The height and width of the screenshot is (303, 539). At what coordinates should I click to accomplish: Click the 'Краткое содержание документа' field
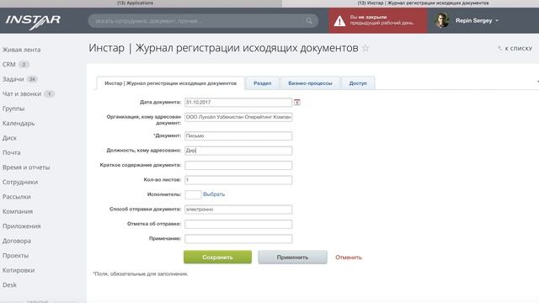tap(238, 165)
